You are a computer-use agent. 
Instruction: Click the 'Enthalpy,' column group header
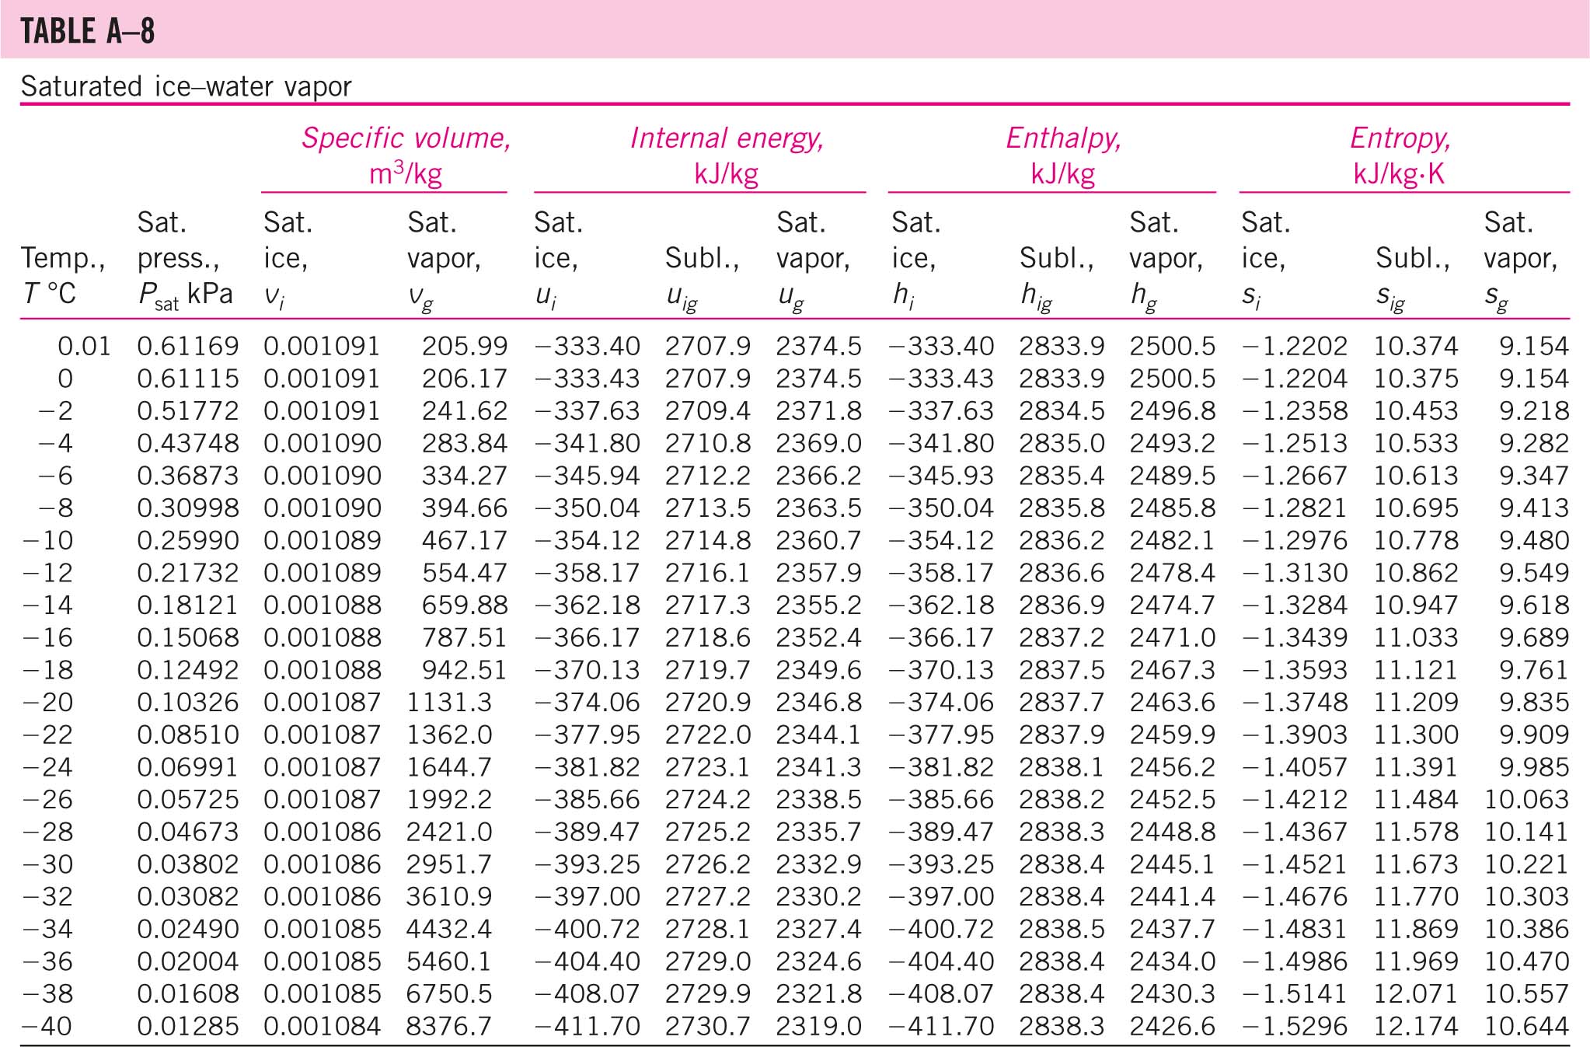[x=1064, y=138]
